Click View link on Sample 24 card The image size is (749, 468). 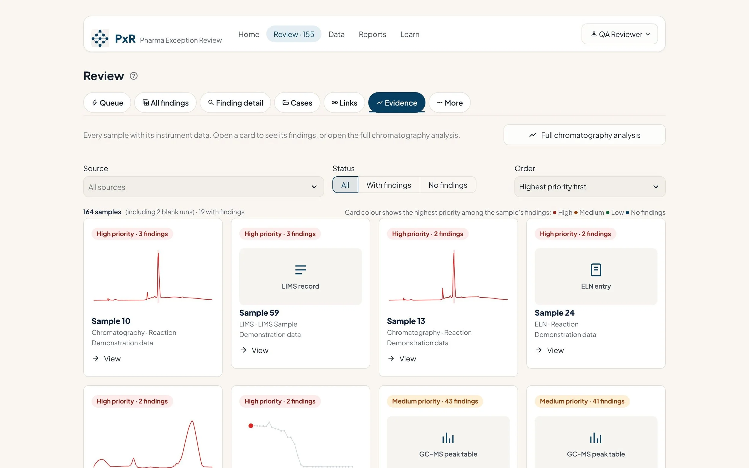click(x=549, y=350)
